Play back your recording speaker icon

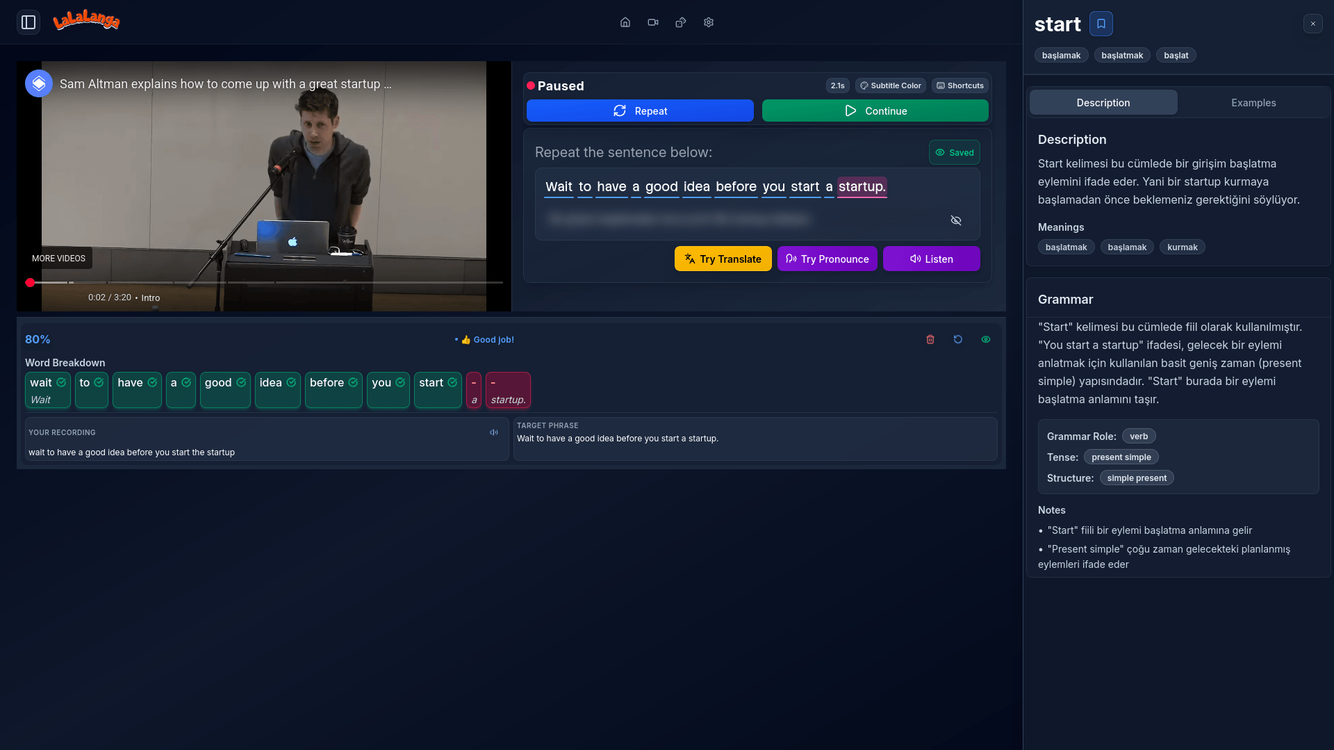(x=494, y=432)
